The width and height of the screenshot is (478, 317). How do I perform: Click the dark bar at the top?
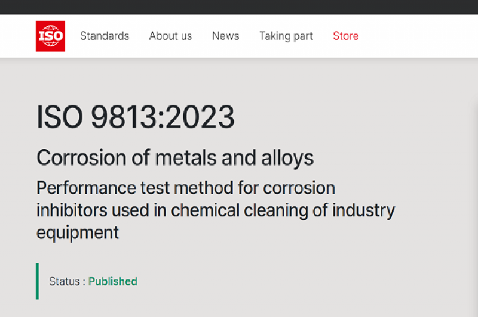(239, 7)
